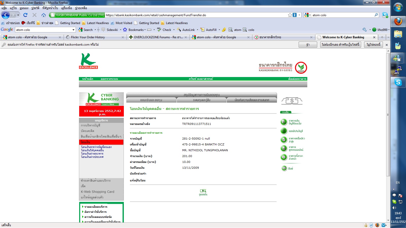Screen dimensions: 406x228
Task: Click หน้าหลัก home link
Action: 88,79
